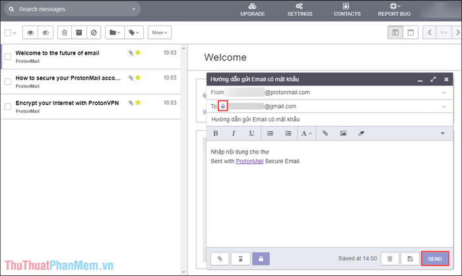
Task: Open the REPORT BUG menu
Action: (x=394, y=10)
